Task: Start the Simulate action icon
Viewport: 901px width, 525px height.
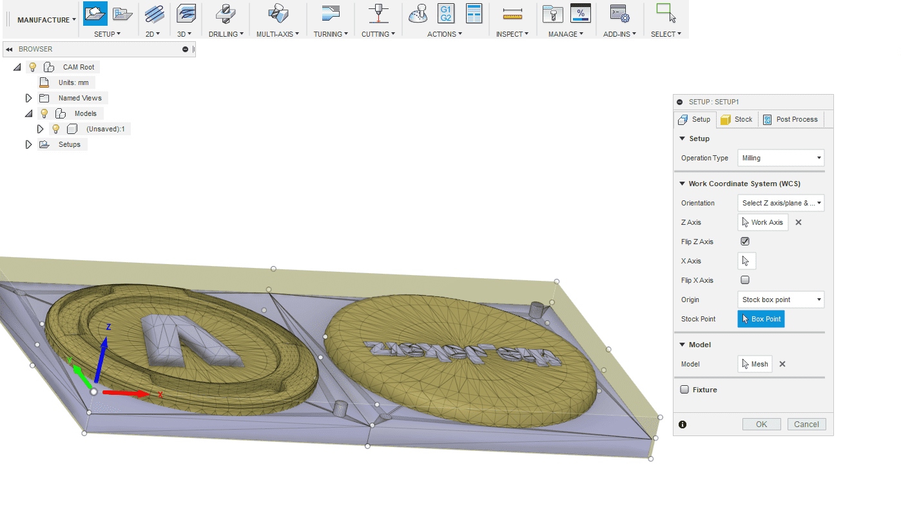Action: coord(418,13)
